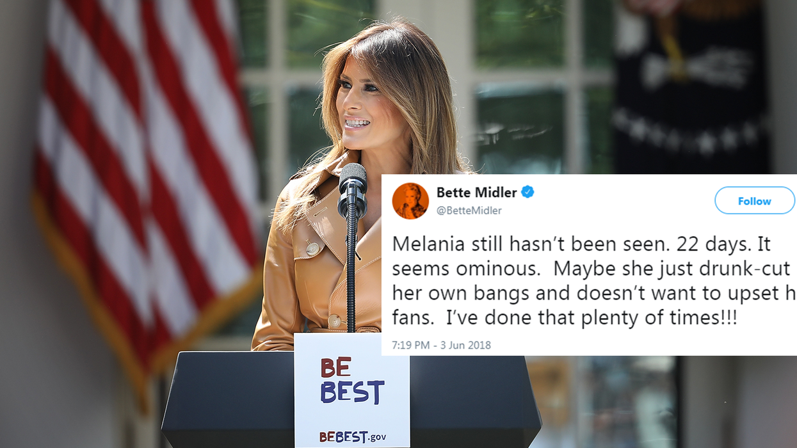797x448 pixels.
Task: Click the lower button on the tan coat
Action: click(x=334, y=321)
